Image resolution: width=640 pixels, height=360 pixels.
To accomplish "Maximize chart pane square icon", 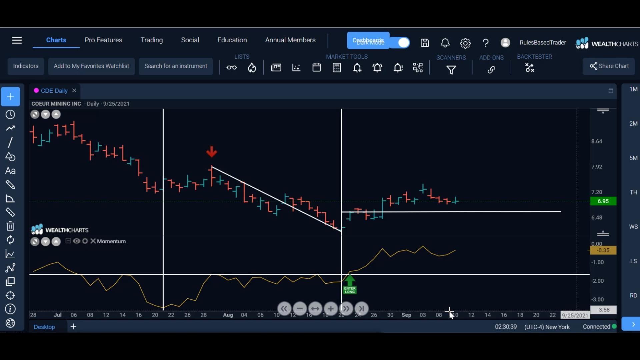I will pyautogui.click(x=611, y=91).
